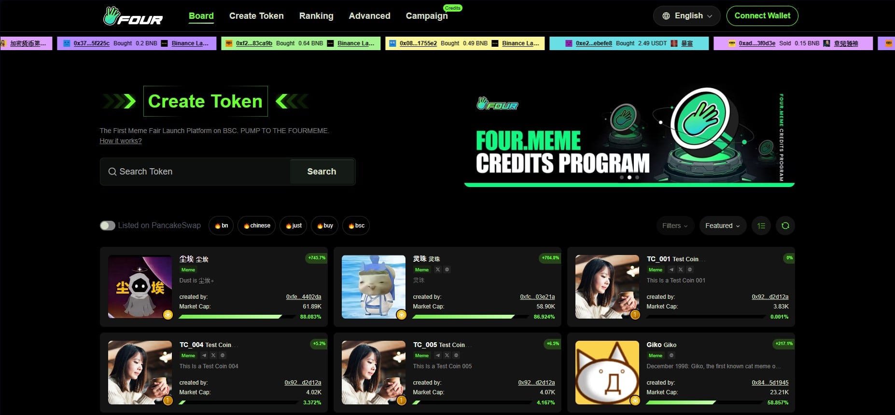Screen dimensions: 895x415
Task: Open website icon on TC_001 card
Action: click(x=690, y=270)
